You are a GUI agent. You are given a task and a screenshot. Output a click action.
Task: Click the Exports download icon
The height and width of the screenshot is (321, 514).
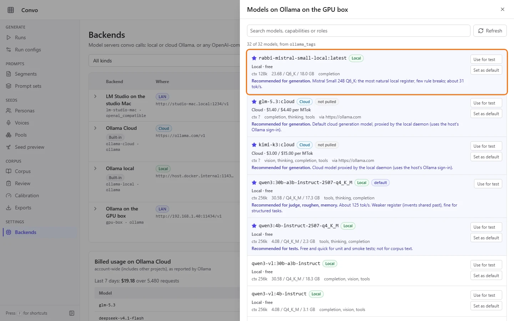tap(9, 208)
